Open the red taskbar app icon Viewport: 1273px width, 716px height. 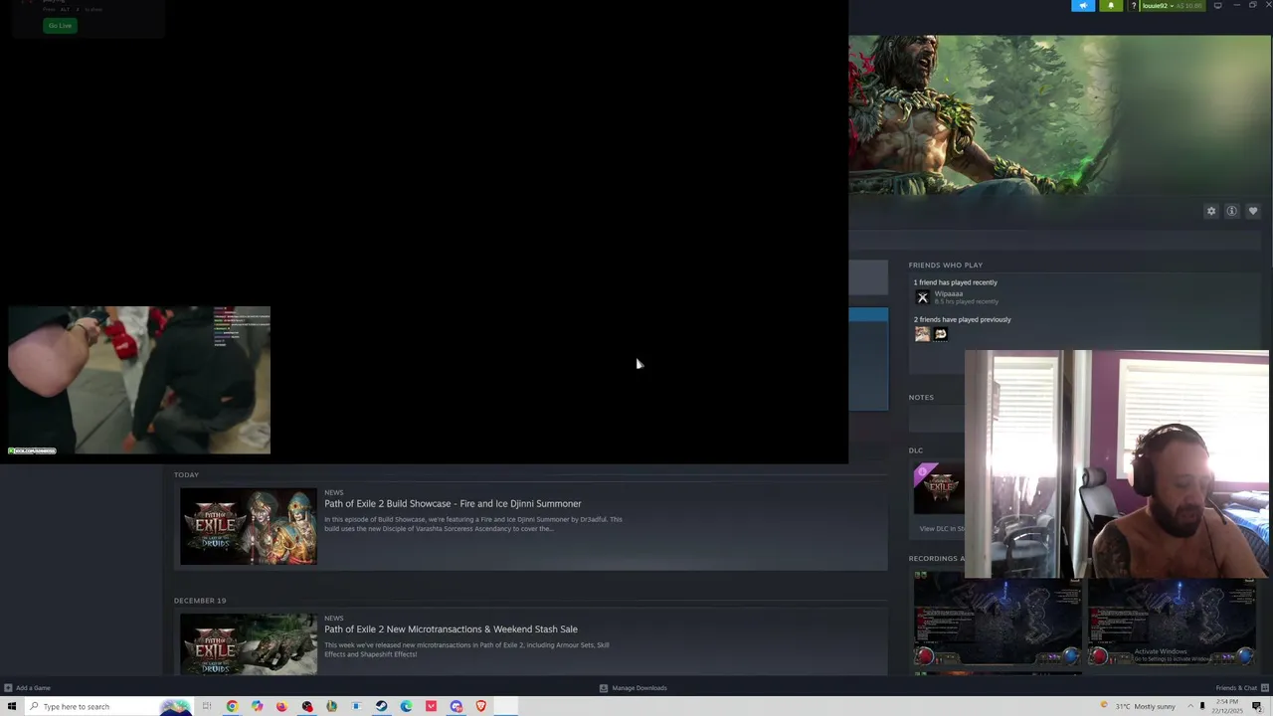(x=431, y=706)
